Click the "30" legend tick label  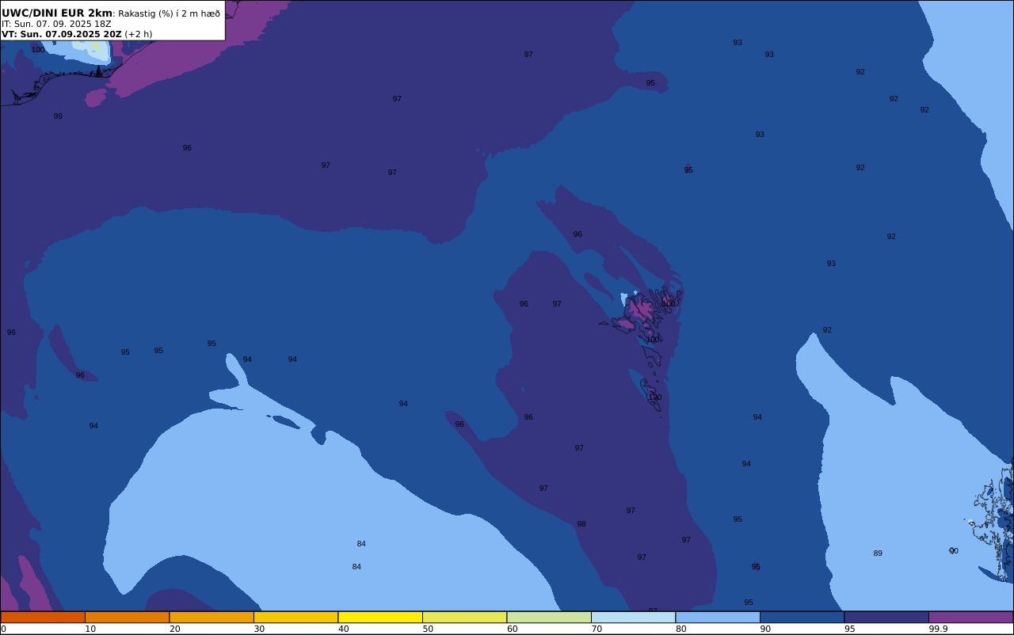click(259, 629)
